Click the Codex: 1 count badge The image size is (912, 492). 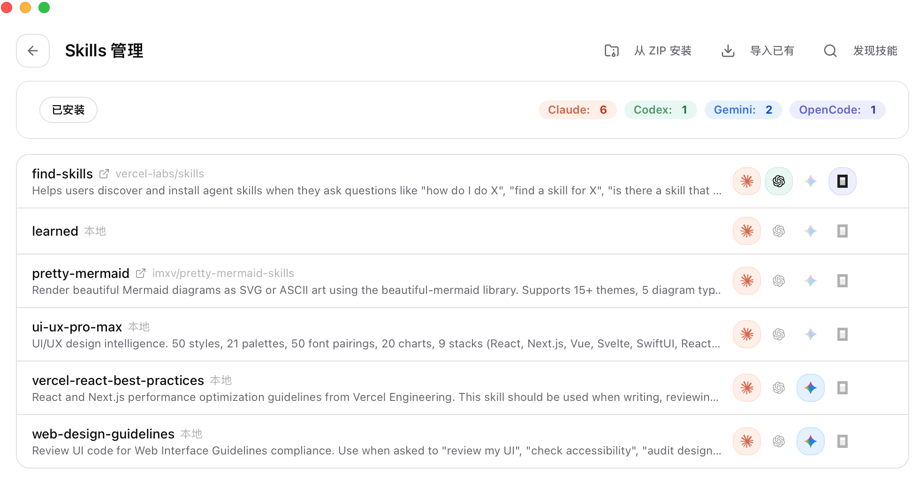661,110
